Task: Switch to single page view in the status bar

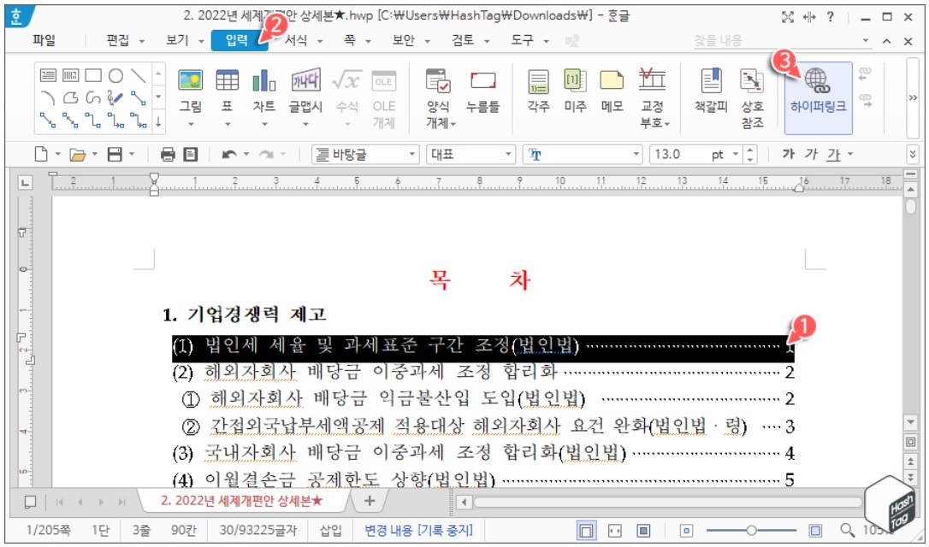Action: tap(586, 531)
